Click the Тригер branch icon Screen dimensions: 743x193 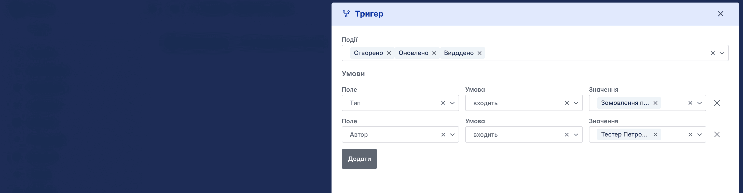(x=346, y=14)
